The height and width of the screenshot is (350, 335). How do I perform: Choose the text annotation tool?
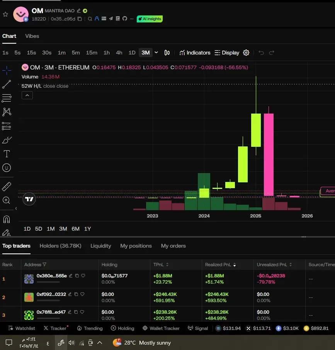7,154
